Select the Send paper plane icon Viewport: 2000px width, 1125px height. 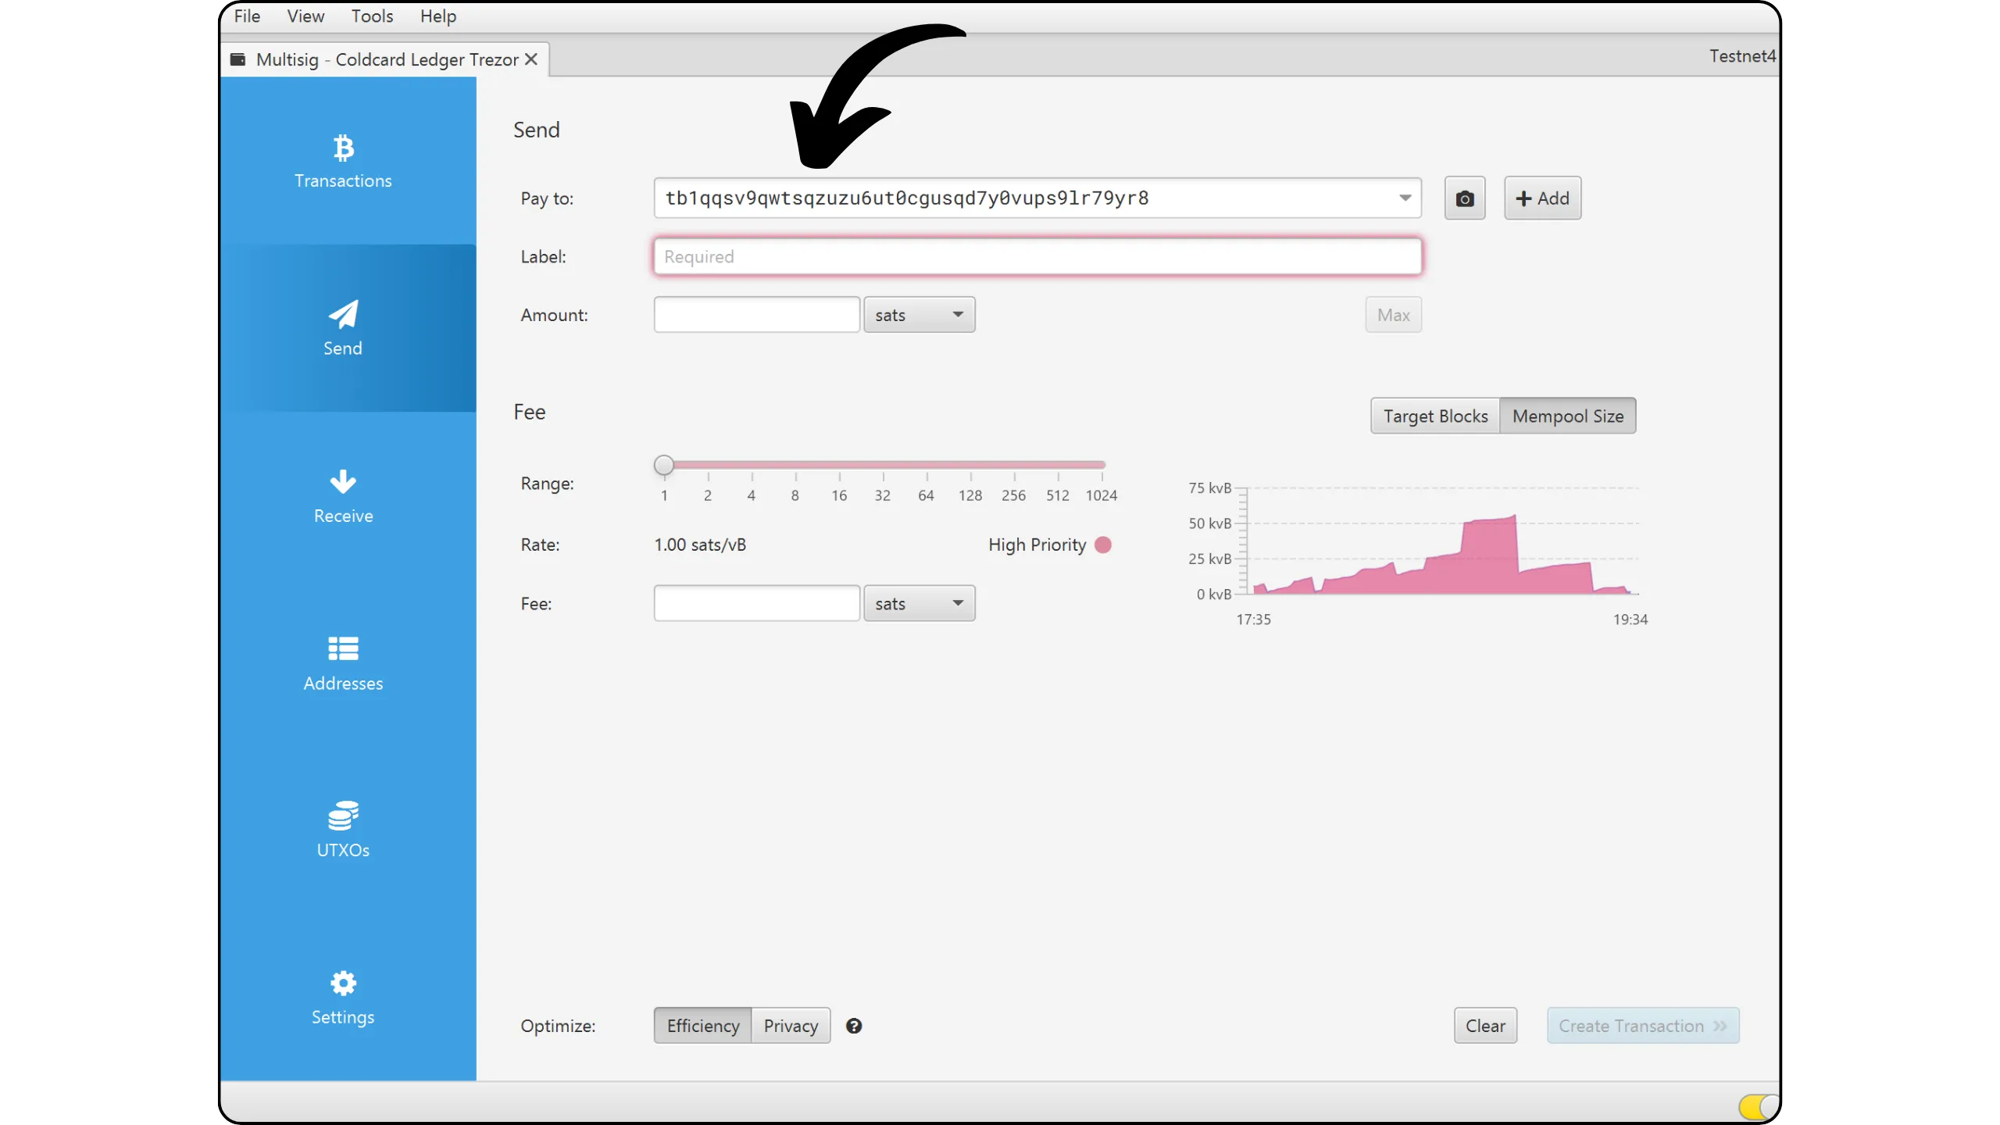tap(343, 315)
